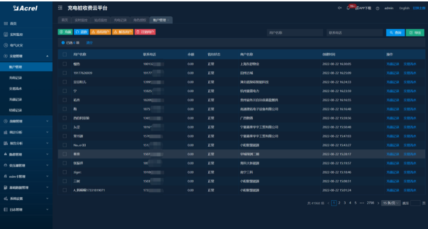Click the 统计分析 bar chart icon
This screenshot has width=428, height=229.
[5, 132]
